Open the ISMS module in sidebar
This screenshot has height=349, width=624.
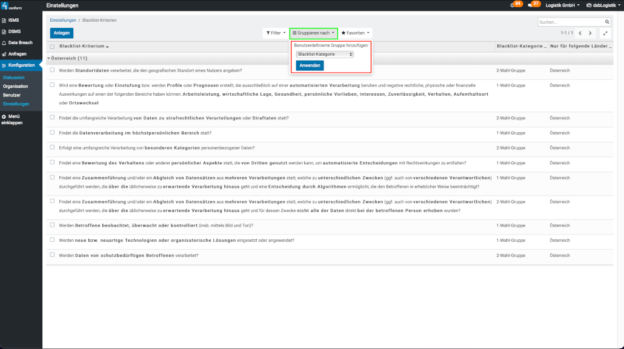(13, 20)
